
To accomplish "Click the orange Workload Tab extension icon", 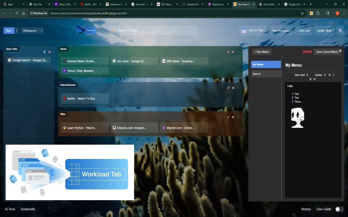I will tap(311, 13).
